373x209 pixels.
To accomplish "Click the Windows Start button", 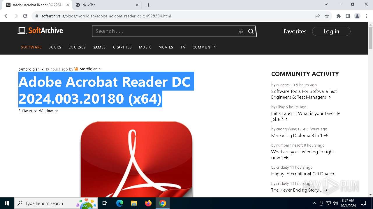I will [7, 203].
